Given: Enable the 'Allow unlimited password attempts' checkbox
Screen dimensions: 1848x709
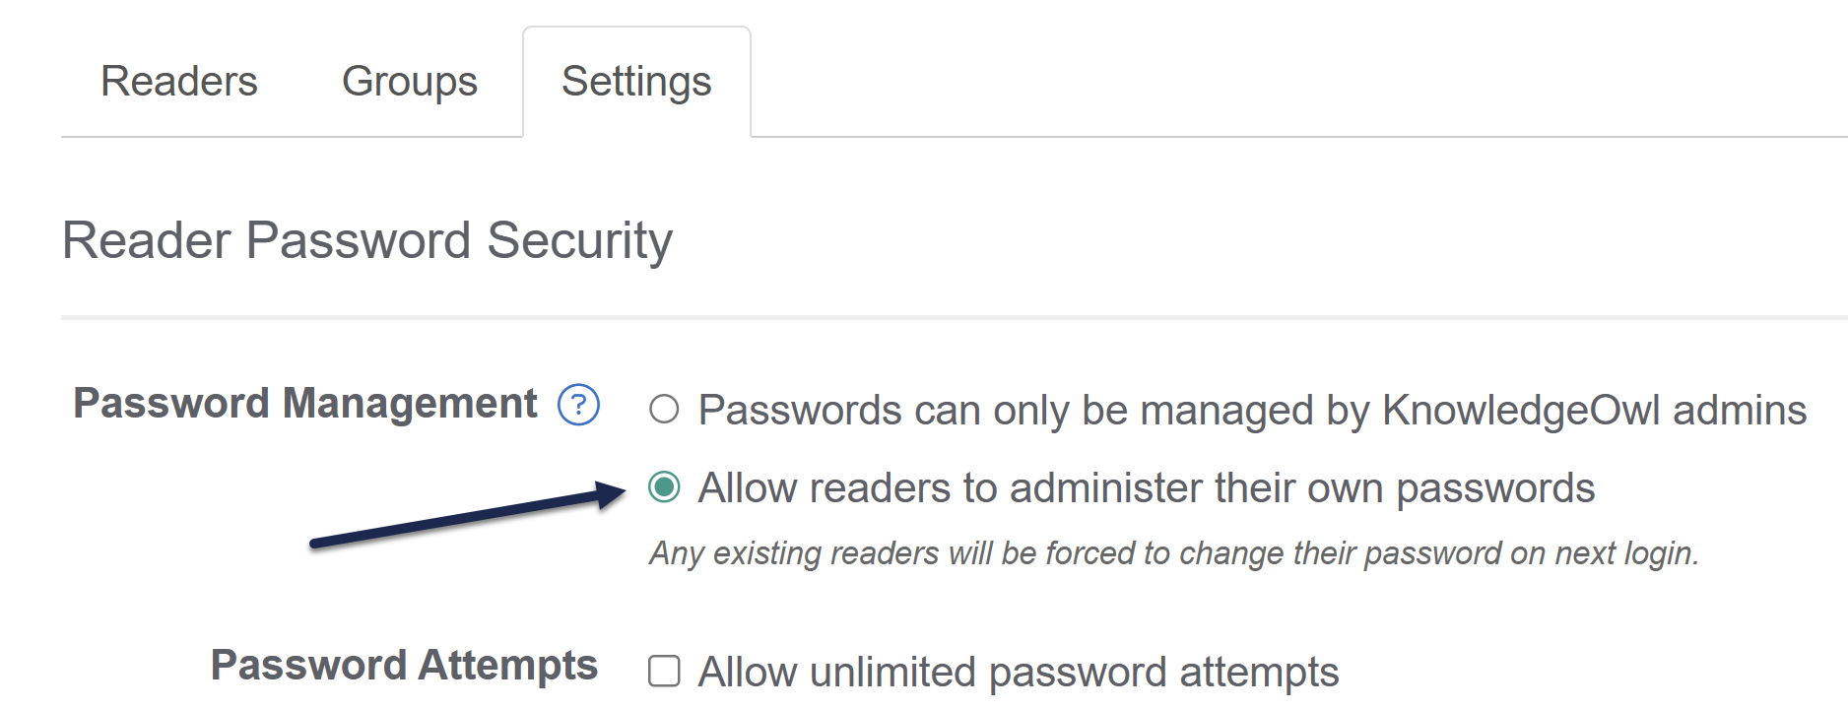Looking at the screenshot, I should (x=664, y=671).
